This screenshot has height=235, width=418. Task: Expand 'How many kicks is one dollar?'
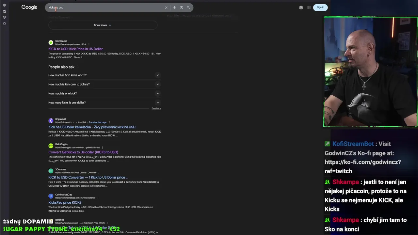click(x=104, y=102)
